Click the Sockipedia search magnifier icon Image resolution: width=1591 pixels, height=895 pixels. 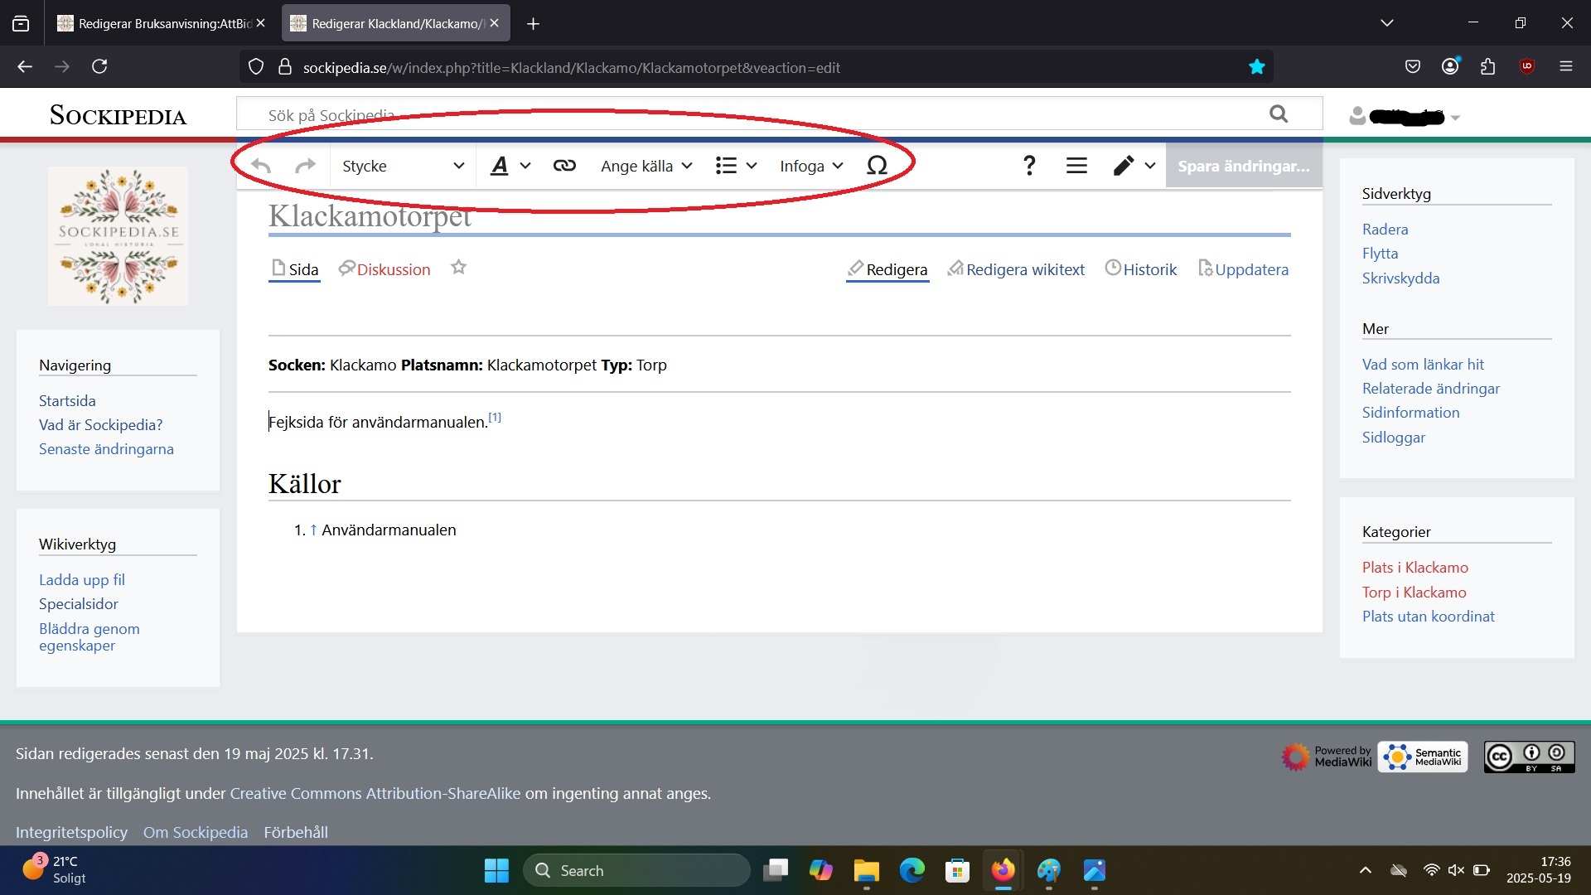[x=1279, y=114]
